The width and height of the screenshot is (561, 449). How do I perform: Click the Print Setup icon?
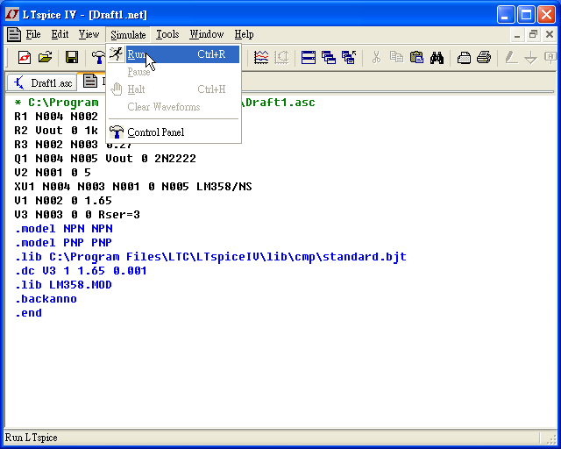coord(464,57)
